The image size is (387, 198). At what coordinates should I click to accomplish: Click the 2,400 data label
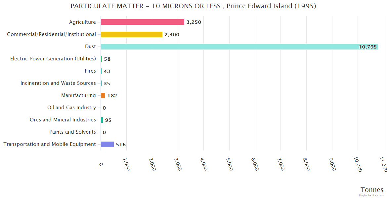172,34
